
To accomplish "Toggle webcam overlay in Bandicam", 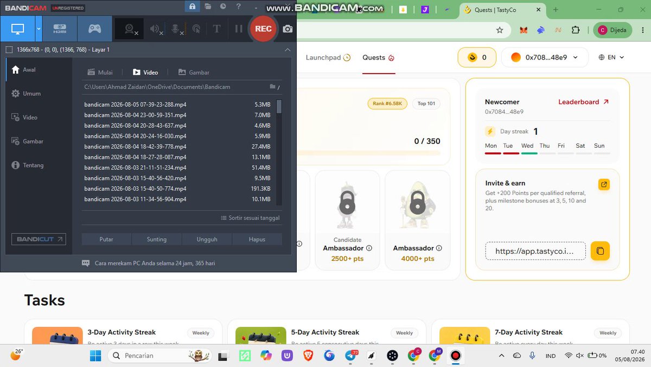I will 130,29.
